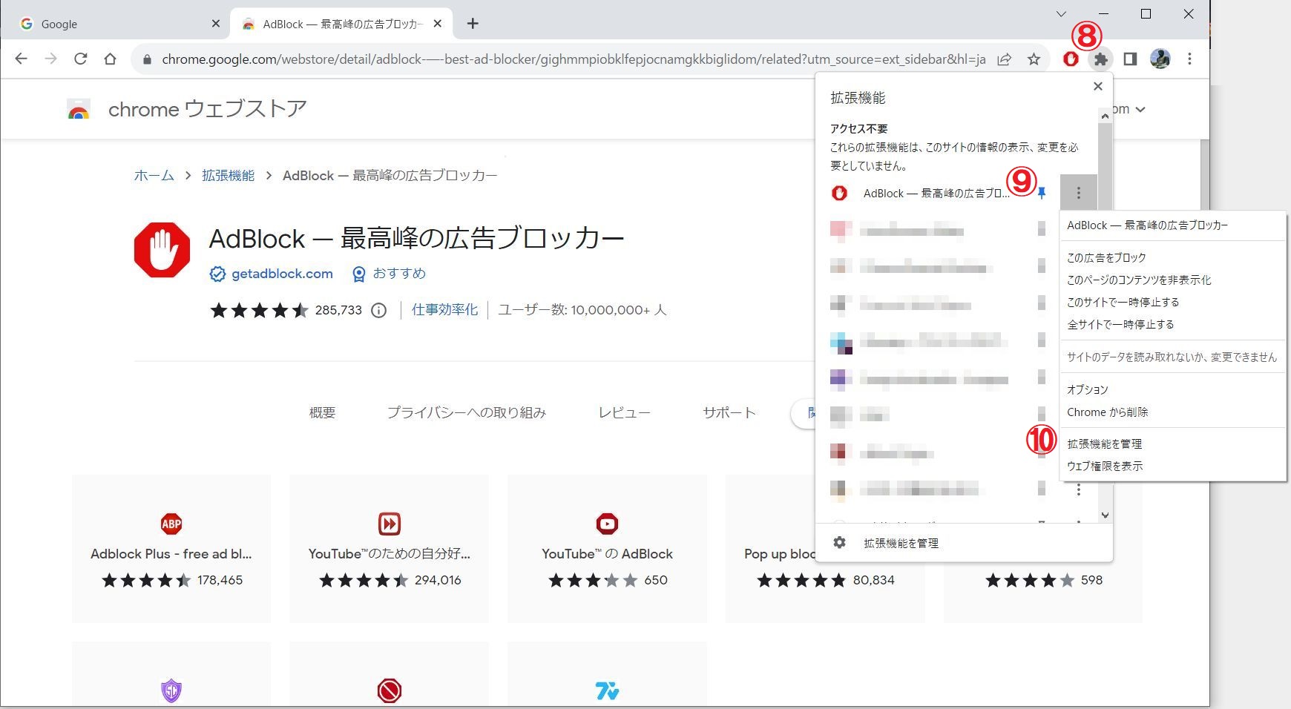Choose この広告をブロック from the context menu
This screenshot has width=1291, height=709.
coord(1172,257)
